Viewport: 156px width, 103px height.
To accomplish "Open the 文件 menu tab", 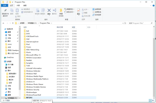I will pos(5,5).
